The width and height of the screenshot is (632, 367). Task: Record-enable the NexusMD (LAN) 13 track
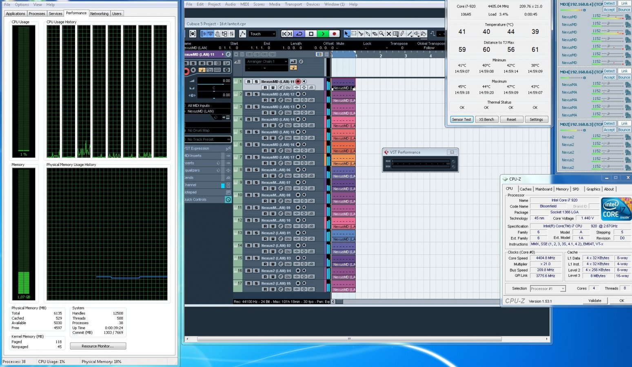[298, 107]
